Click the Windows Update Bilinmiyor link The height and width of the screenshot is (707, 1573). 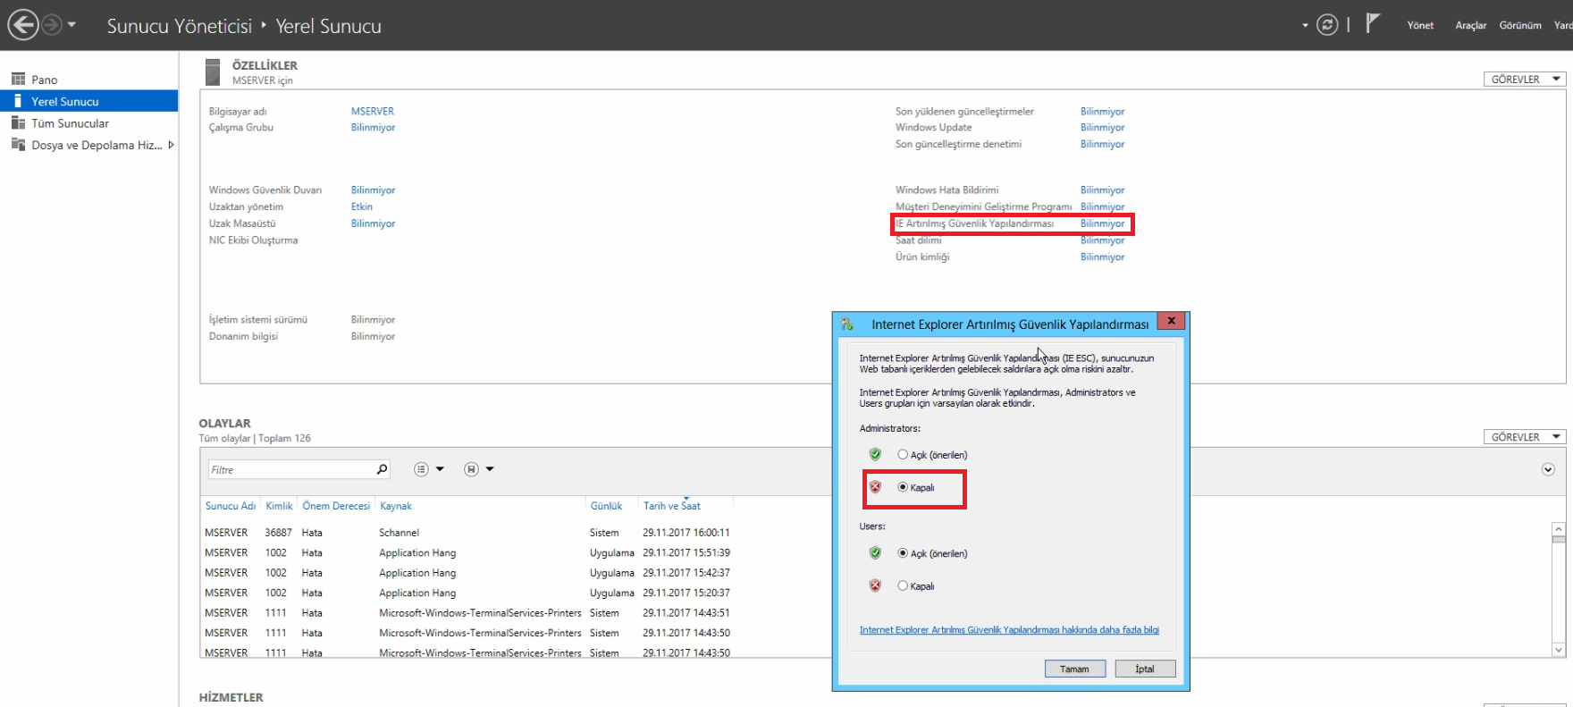[x=1102, y=128]
